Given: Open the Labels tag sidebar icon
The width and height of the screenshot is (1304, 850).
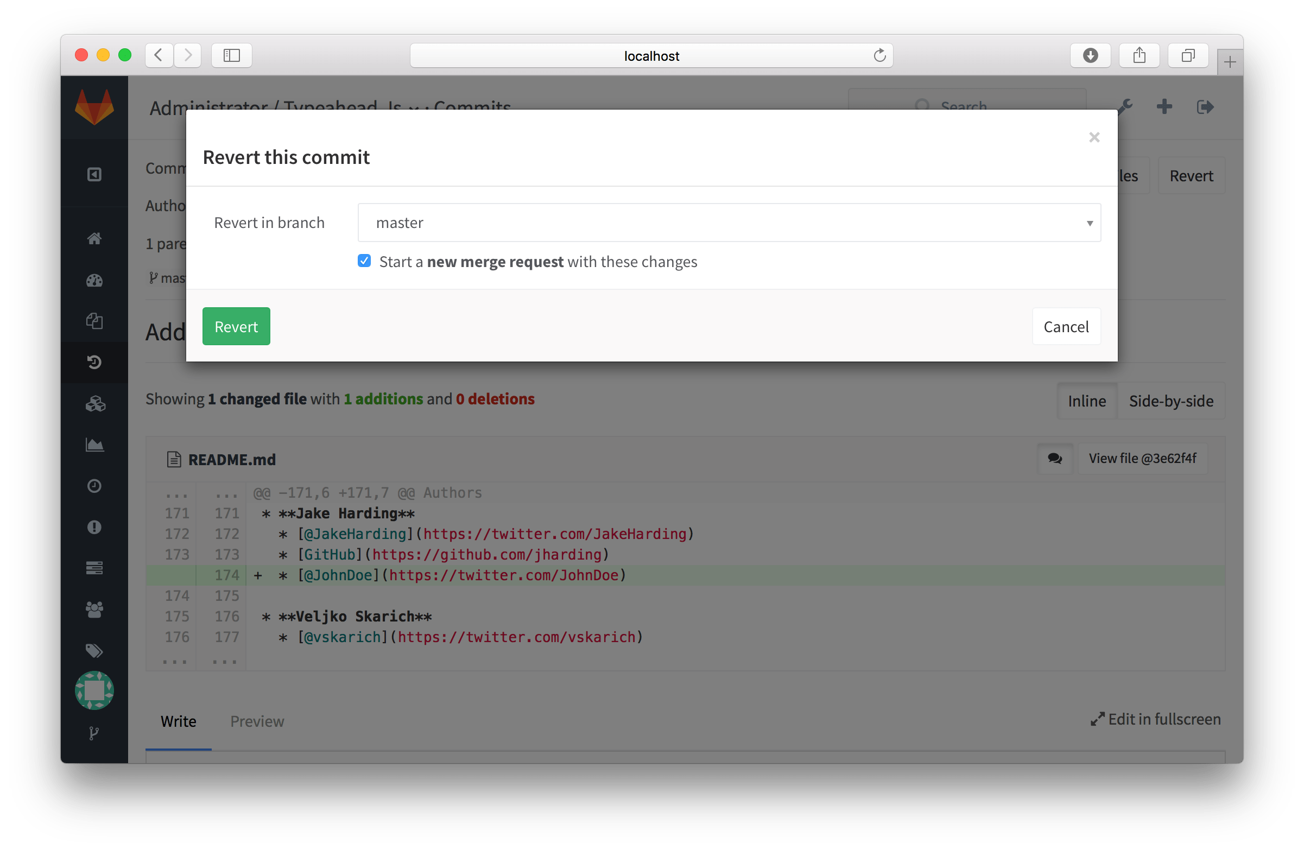Looking at the screenshot, I should click(94, 651).
